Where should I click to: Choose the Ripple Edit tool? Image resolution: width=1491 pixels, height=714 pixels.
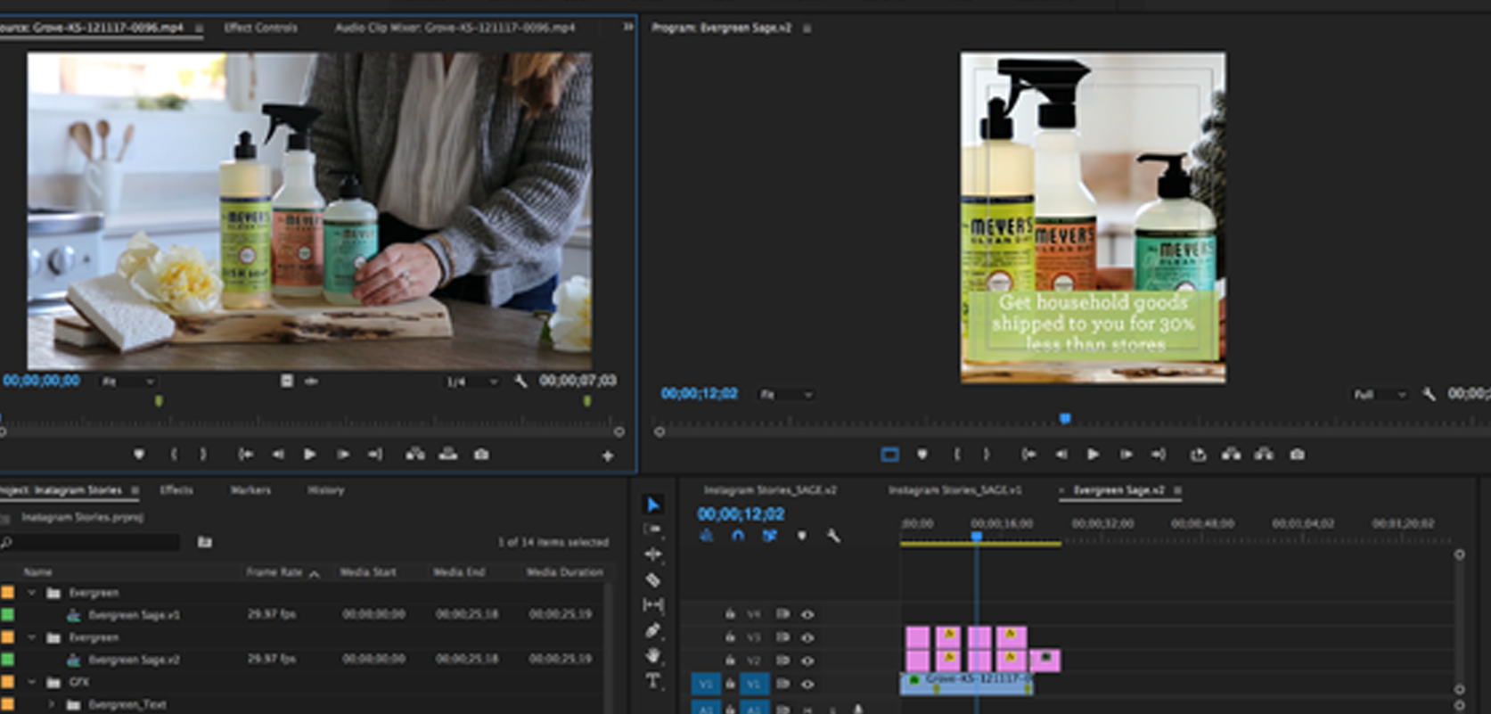click(652, 554)
